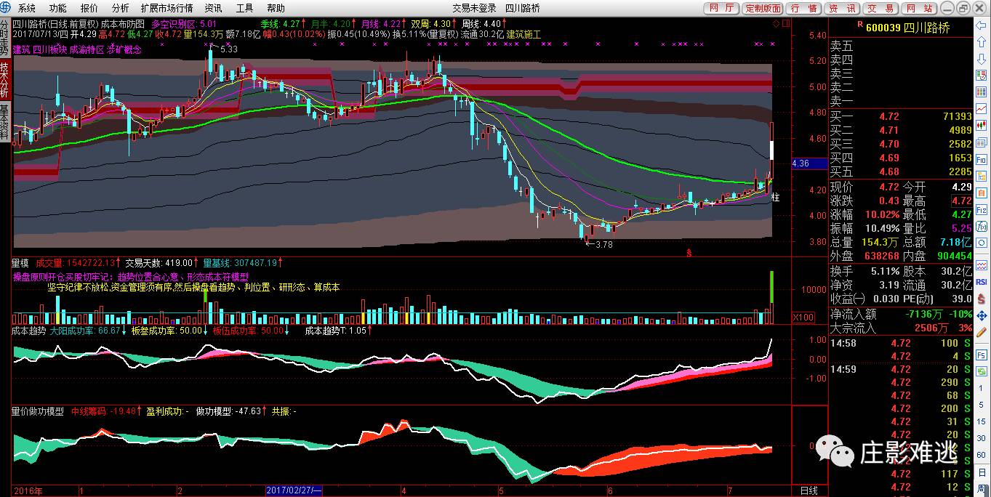Switch to the candlestick chart icon
991x497 pixels.
pos(981,125)
